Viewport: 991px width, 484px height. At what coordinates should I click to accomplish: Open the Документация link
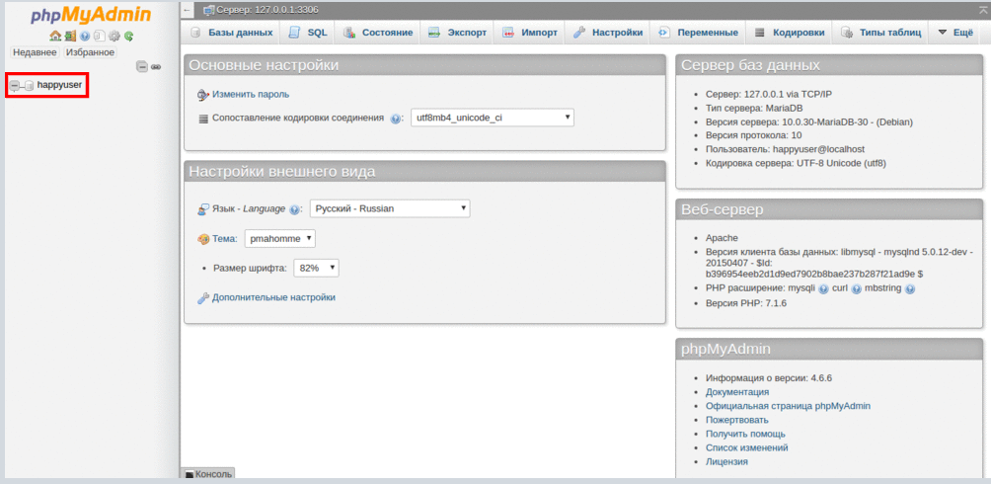coord(737,392)
